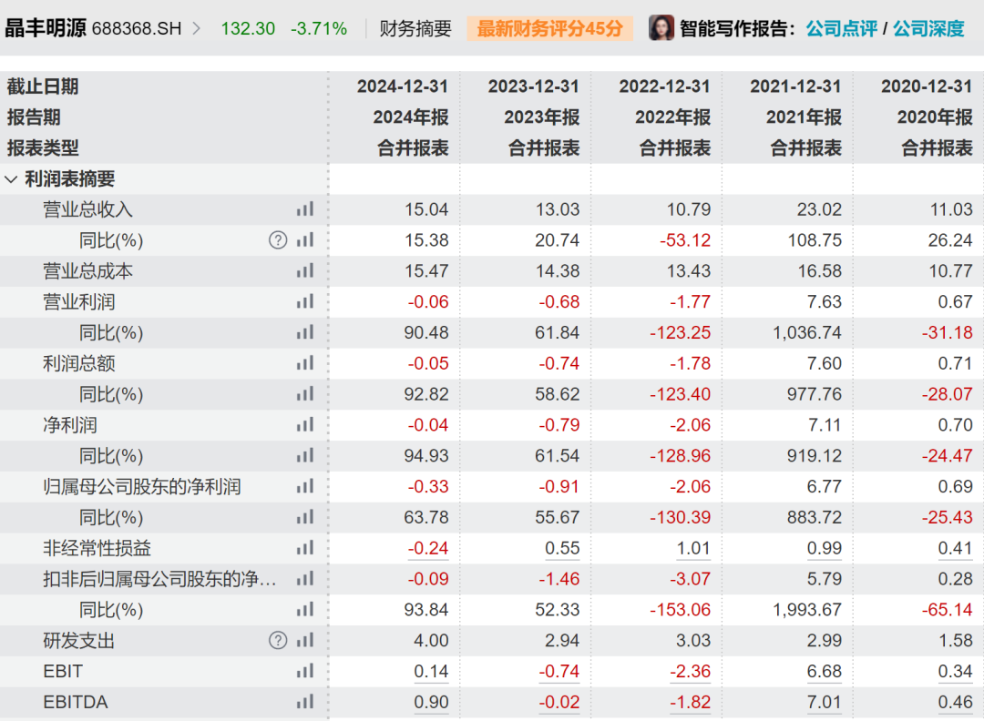Open chart icon for 扣非后 同比(%) row
This screenshot has height=721, width=984.
305,609
